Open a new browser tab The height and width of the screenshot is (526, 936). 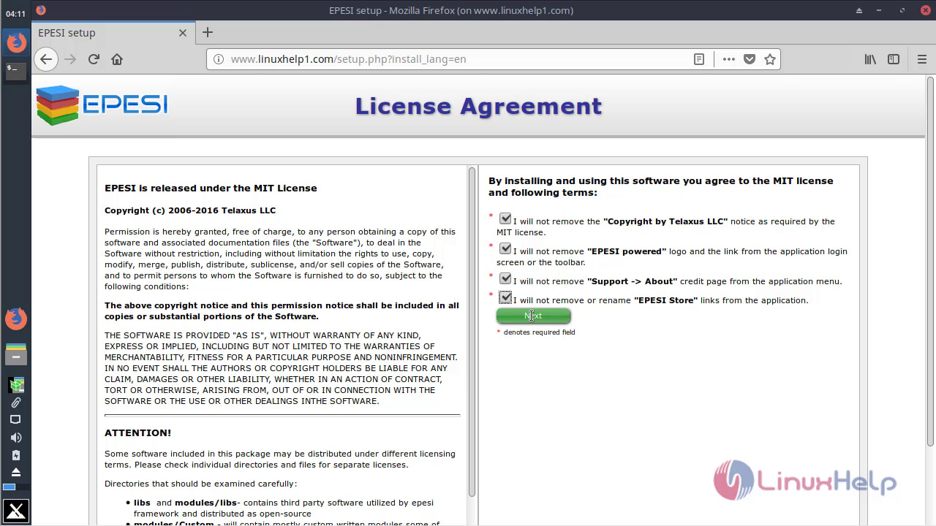[208, 32]
